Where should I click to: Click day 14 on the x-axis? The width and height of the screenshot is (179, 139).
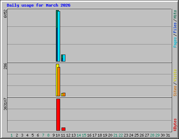point(79,135)
